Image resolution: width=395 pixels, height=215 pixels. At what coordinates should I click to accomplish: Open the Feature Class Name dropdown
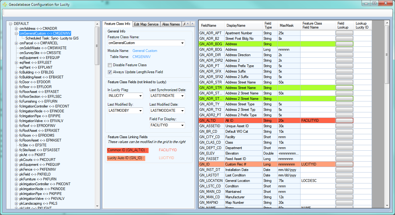tap(182, 43)
